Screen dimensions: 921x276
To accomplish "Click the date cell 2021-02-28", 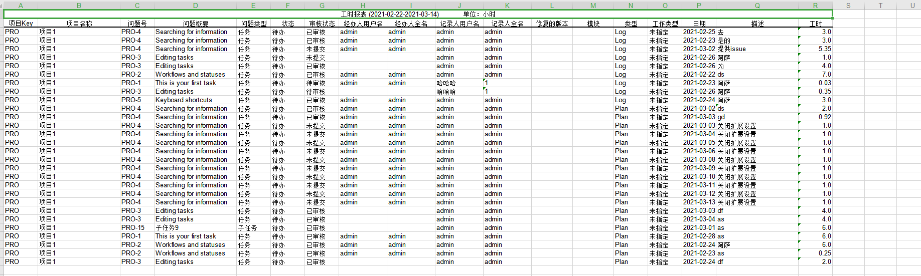I will pos(699,236).
